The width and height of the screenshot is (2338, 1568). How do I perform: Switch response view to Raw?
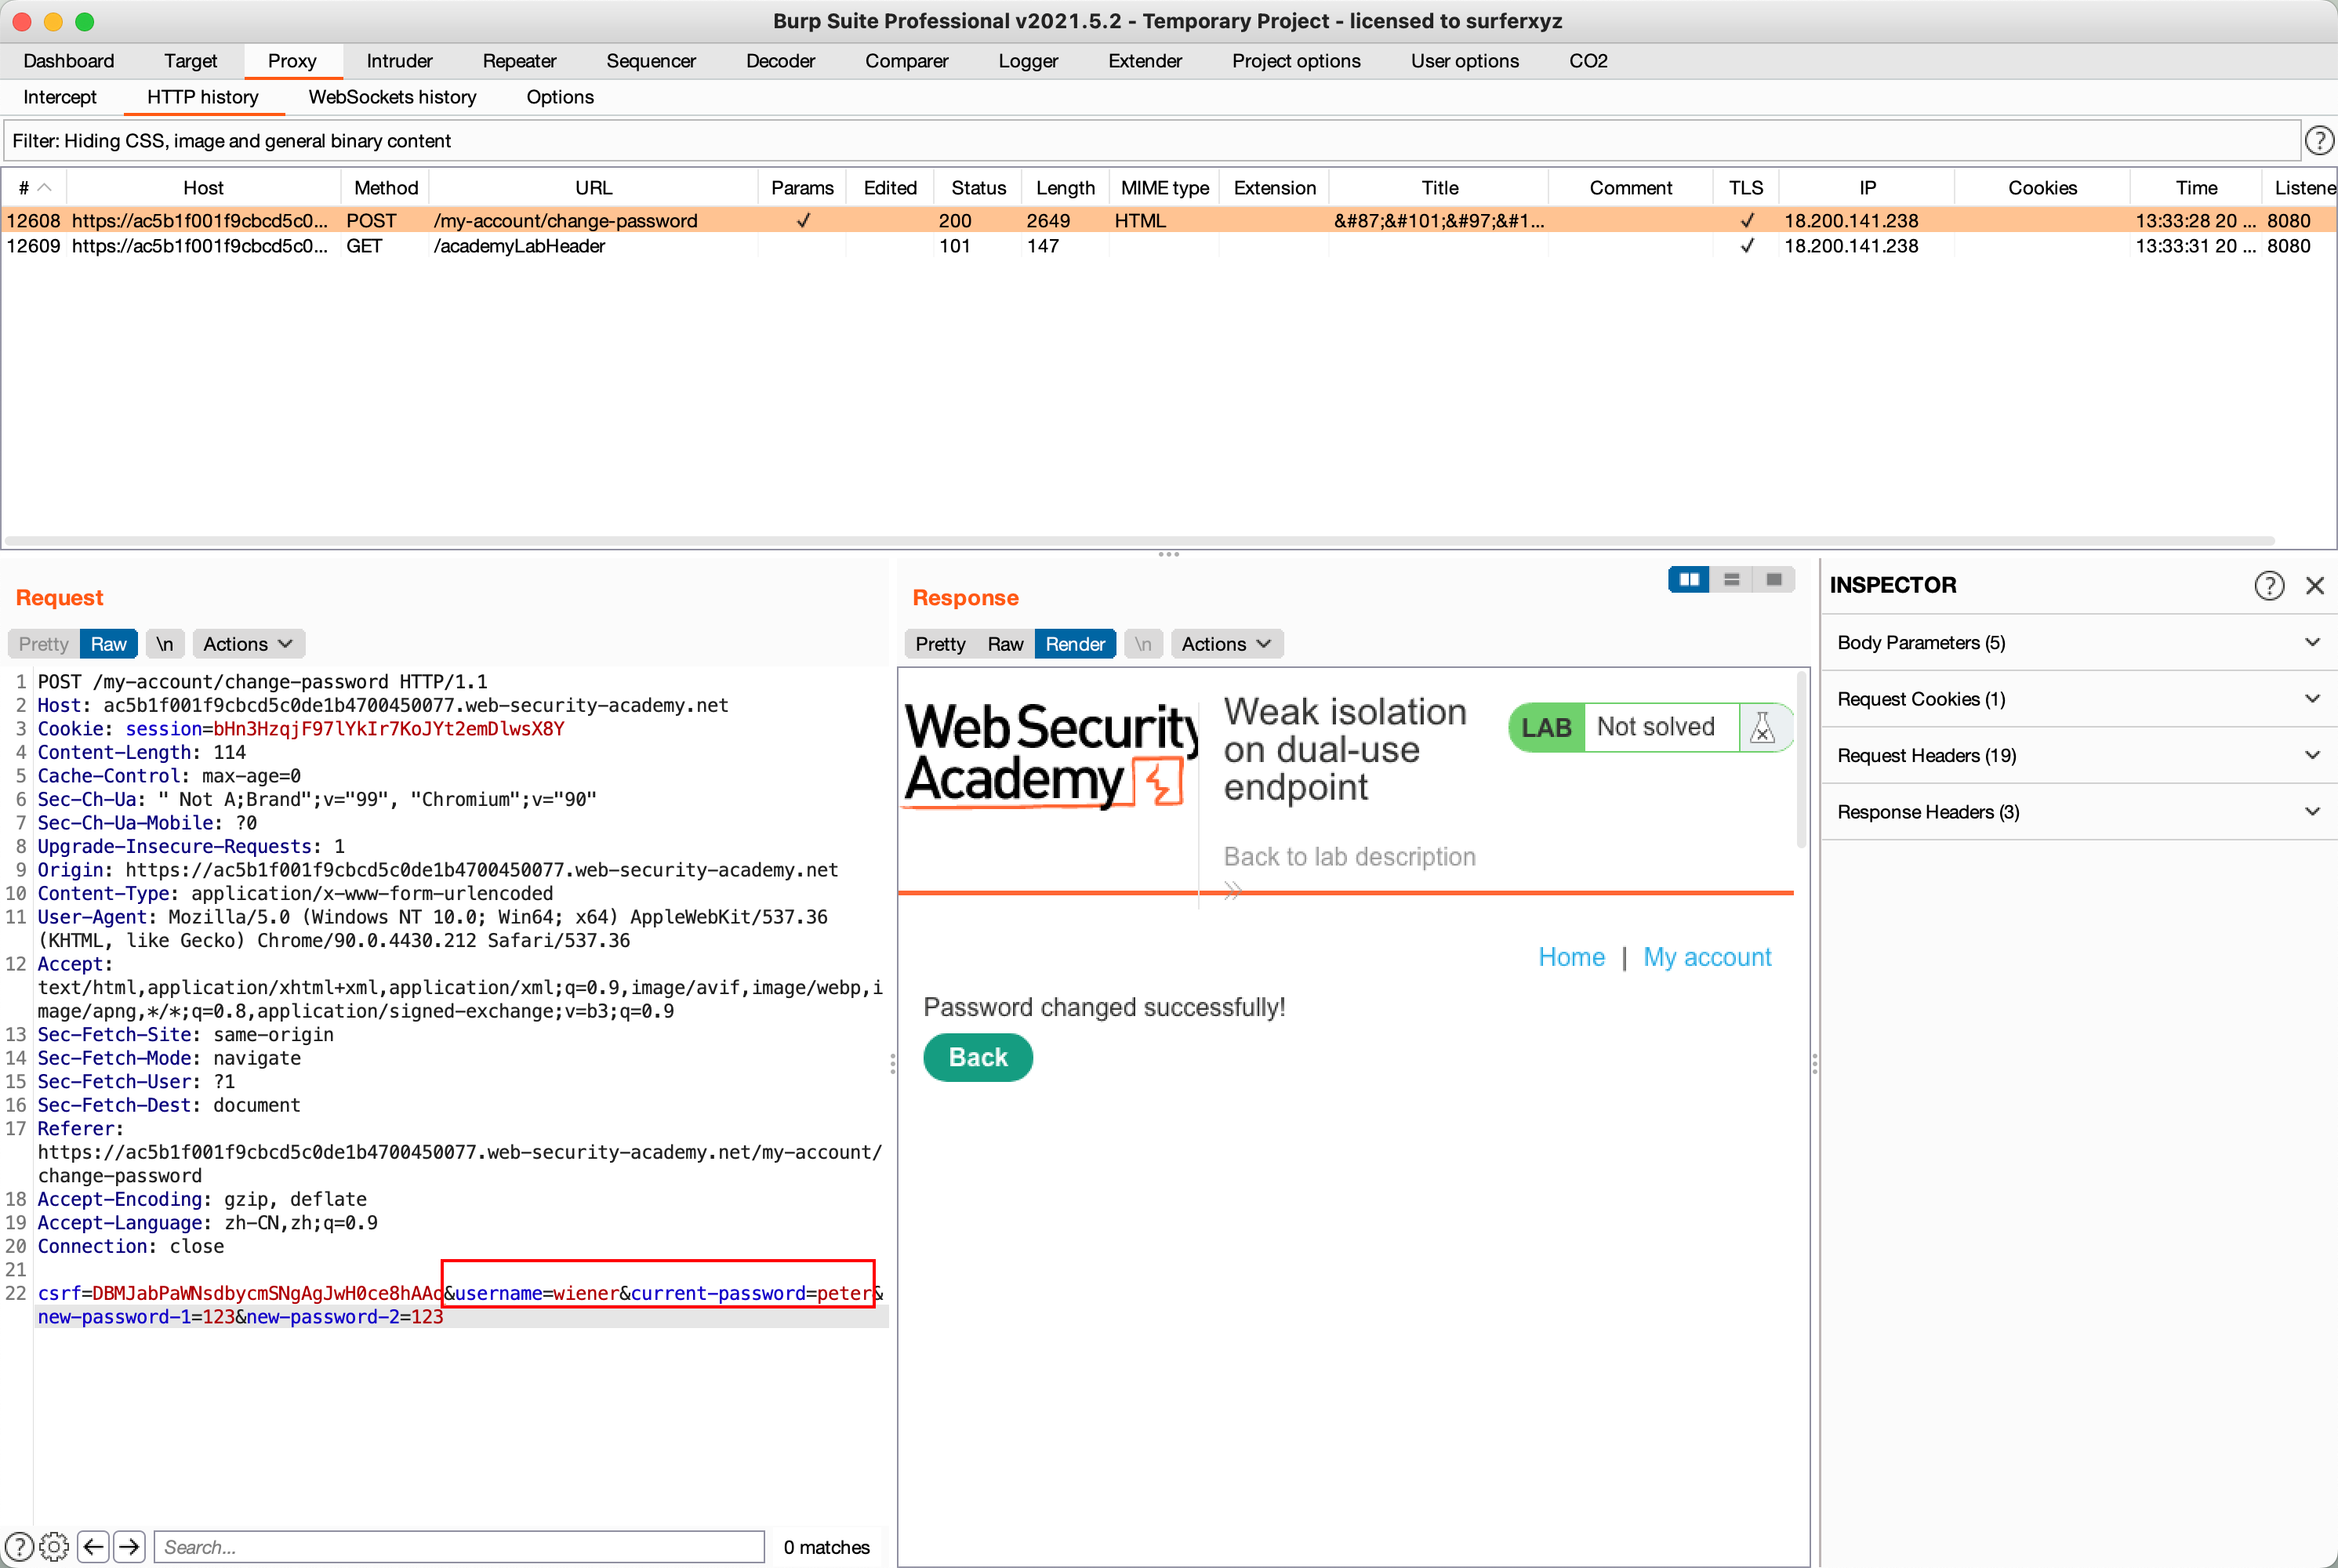click(1005, 644)
